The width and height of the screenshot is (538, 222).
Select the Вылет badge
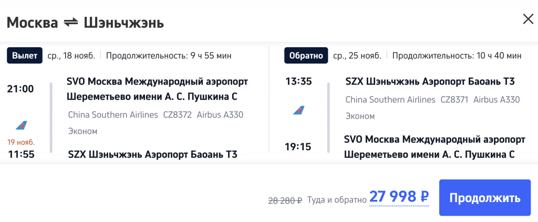click(25, 56)
